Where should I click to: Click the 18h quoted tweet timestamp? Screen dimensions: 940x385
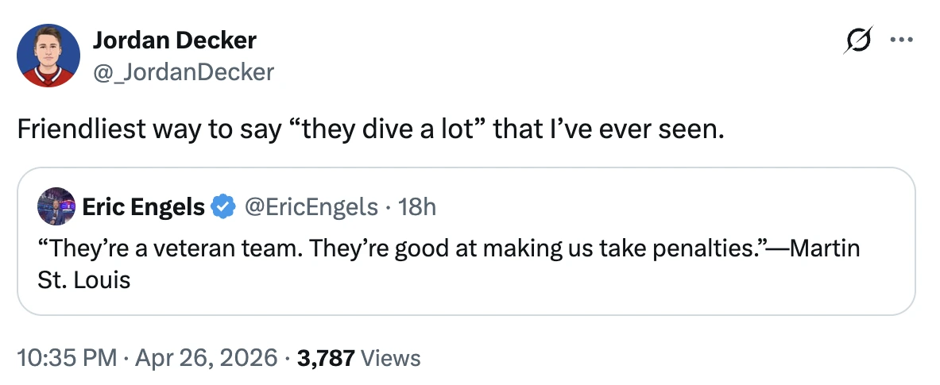pyautogui.click(x=417, y=207)
